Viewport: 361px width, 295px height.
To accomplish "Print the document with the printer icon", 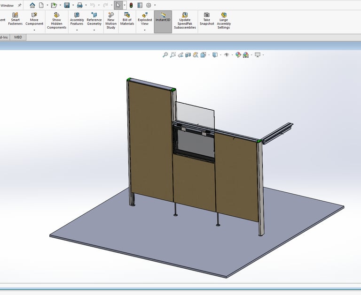I will point(79,5).
